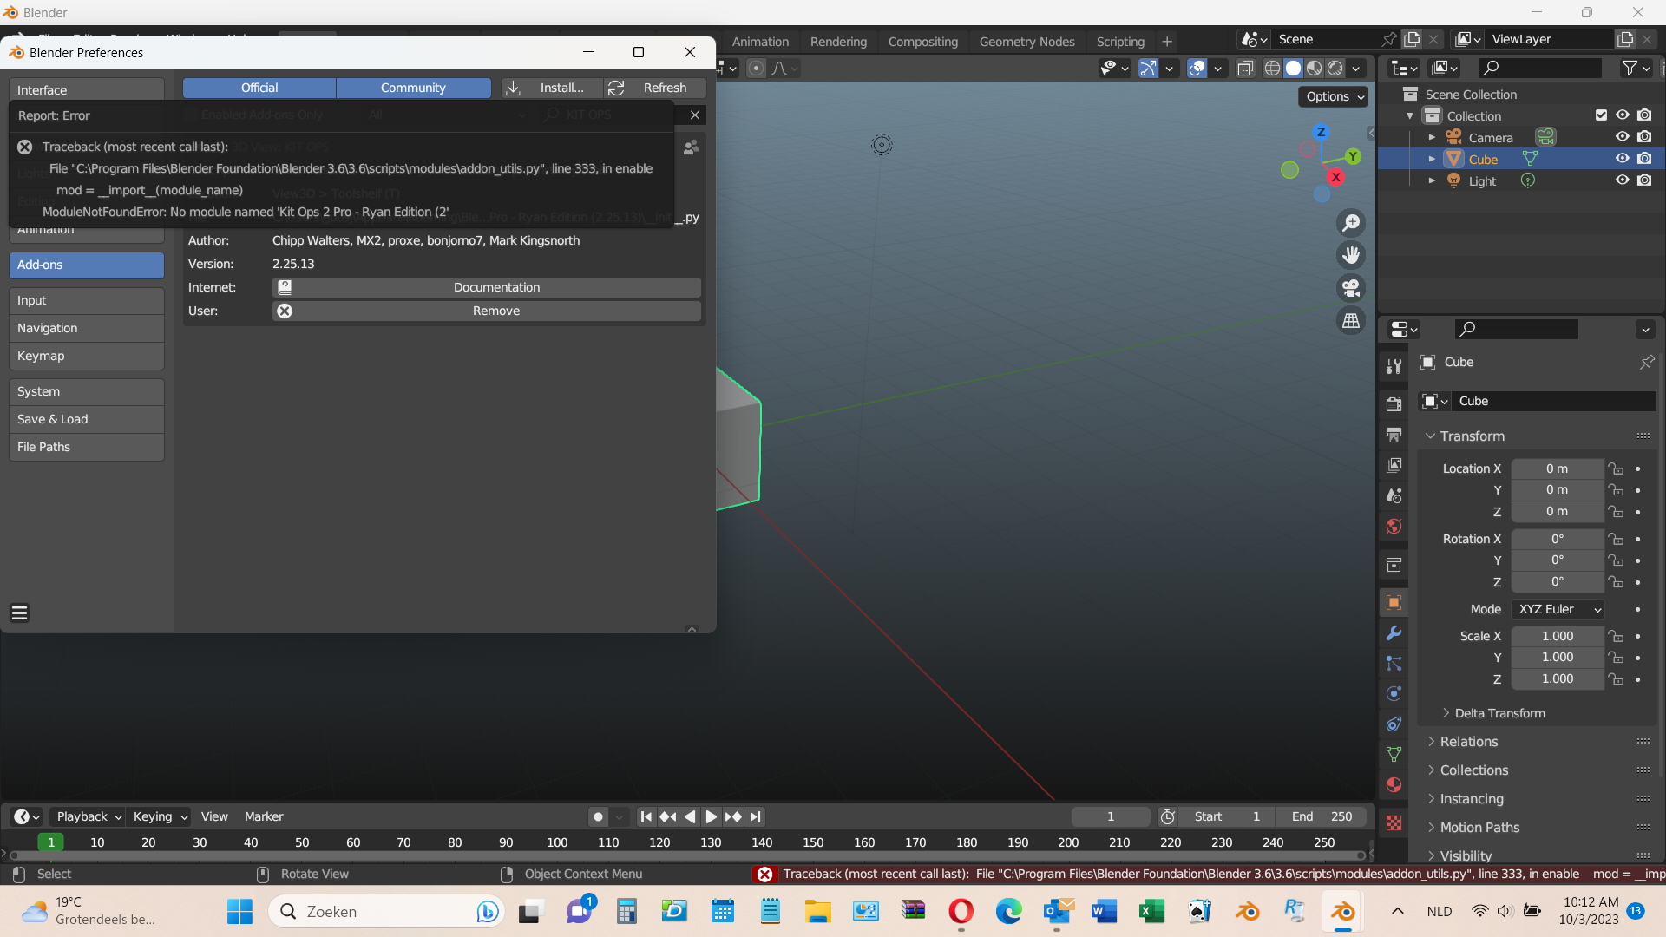Screen dimensions: 1666x937
Task: Open the outliner filter dropdown
Action: (1635, 68)
